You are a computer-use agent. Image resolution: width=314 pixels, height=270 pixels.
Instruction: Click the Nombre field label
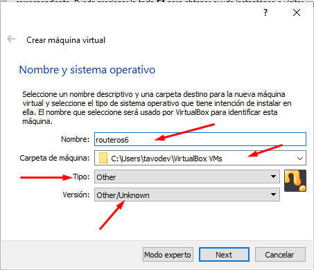pyautogui.click(x=75, y=139)
